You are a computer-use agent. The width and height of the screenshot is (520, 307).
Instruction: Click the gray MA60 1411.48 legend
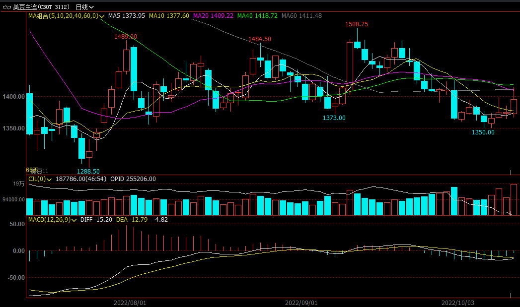pos(301,16)
